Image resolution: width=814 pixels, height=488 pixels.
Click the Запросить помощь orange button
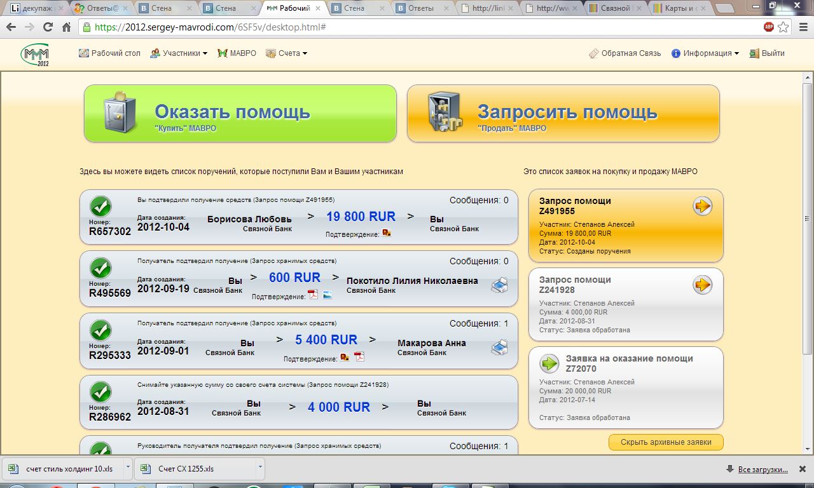coord(563,114)
